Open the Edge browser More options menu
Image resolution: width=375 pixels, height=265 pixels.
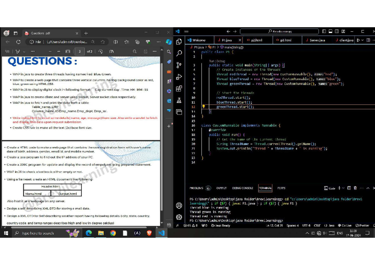pyautogui.click(x=158, y=42)
